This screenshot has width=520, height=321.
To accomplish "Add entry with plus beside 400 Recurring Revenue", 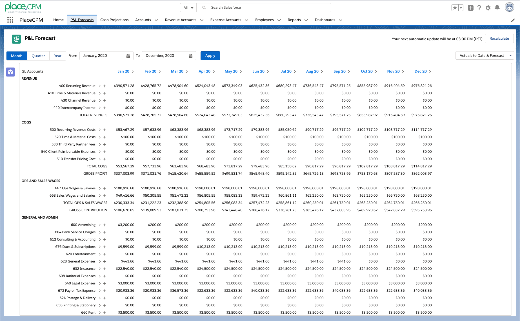I will [105, 86].
